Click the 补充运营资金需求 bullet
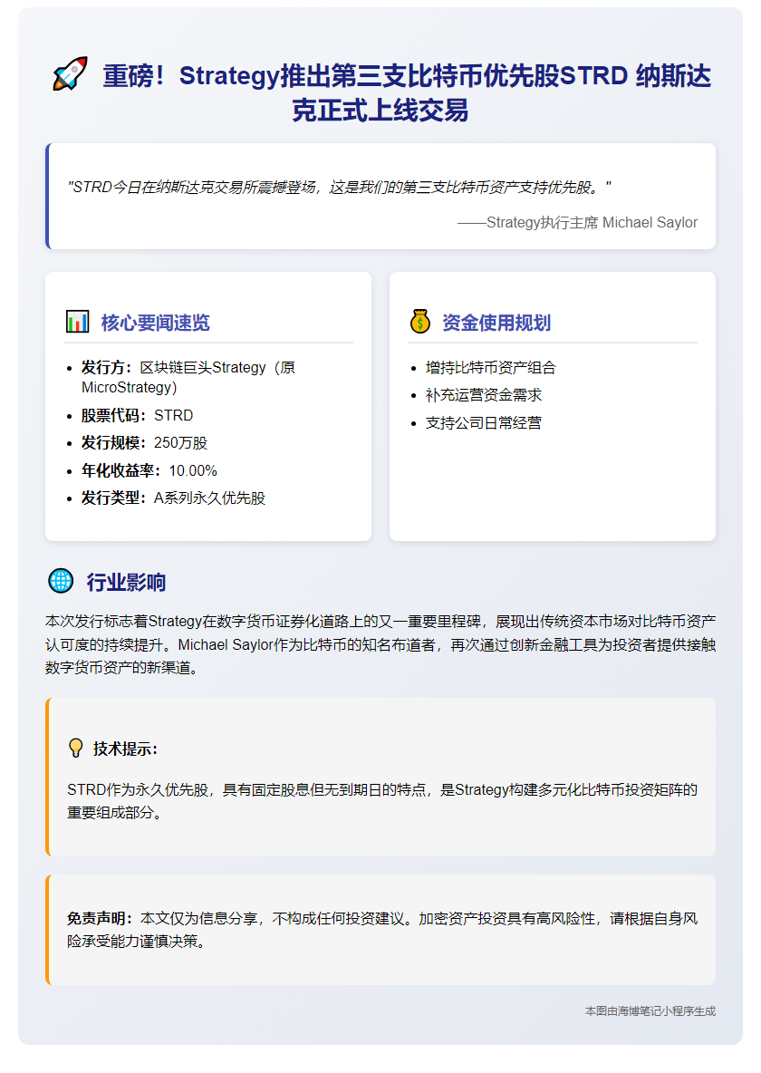The height and width of the screenshot is (1073, 761). tap(484, 395)
